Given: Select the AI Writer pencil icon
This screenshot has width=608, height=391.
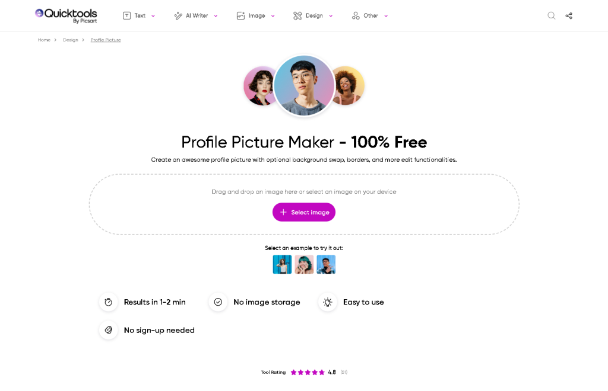Looking at the screenshot, I should (177, 15).
